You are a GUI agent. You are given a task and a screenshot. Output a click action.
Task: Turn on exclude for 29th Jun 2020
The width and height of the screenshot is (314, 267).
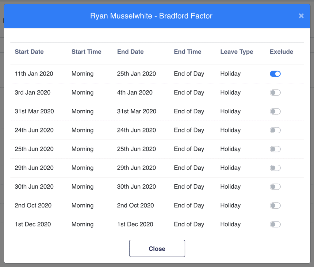(x=275, y=168)
